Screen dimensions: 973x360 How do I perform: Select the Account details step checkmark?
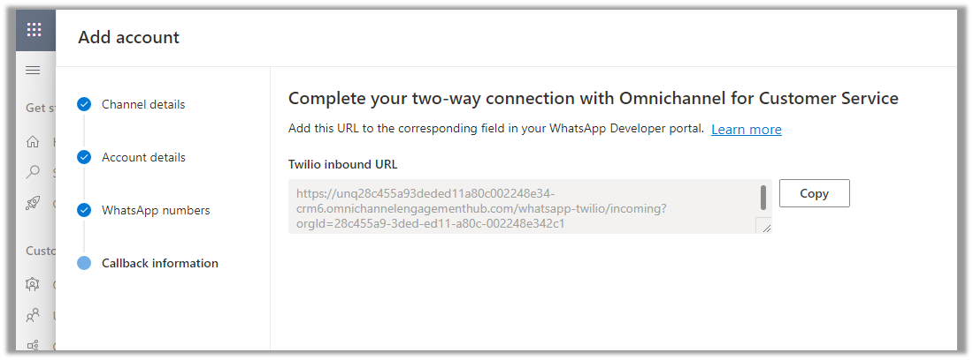84,157
